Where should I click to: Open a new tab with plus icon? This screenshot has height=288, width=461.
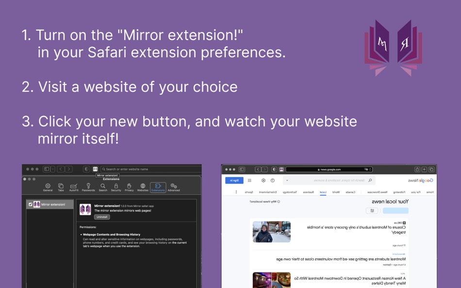(424, 169)
